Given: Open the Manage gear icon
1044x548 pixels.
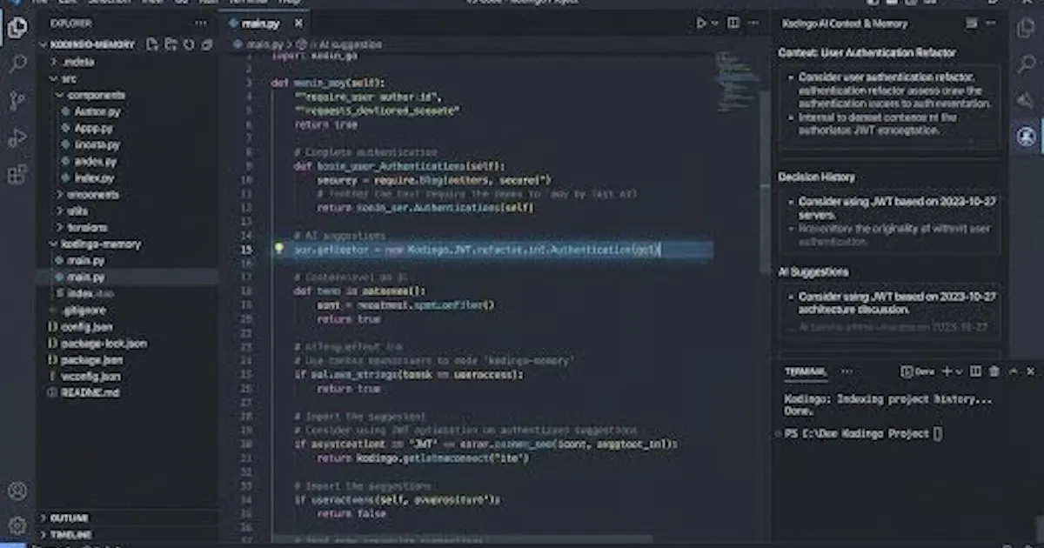Looking at the screenshot, I should tap(17, 525).
